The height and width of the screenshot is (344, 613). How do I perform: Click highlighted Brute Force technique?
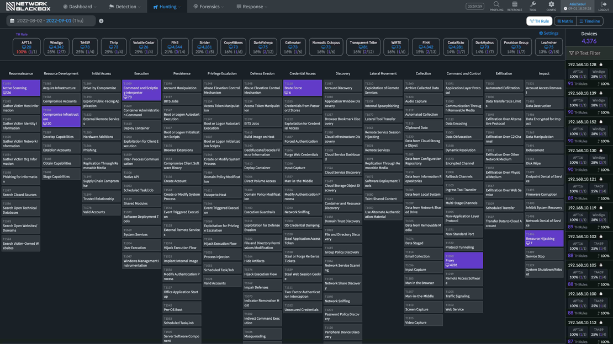coord(303,88)
